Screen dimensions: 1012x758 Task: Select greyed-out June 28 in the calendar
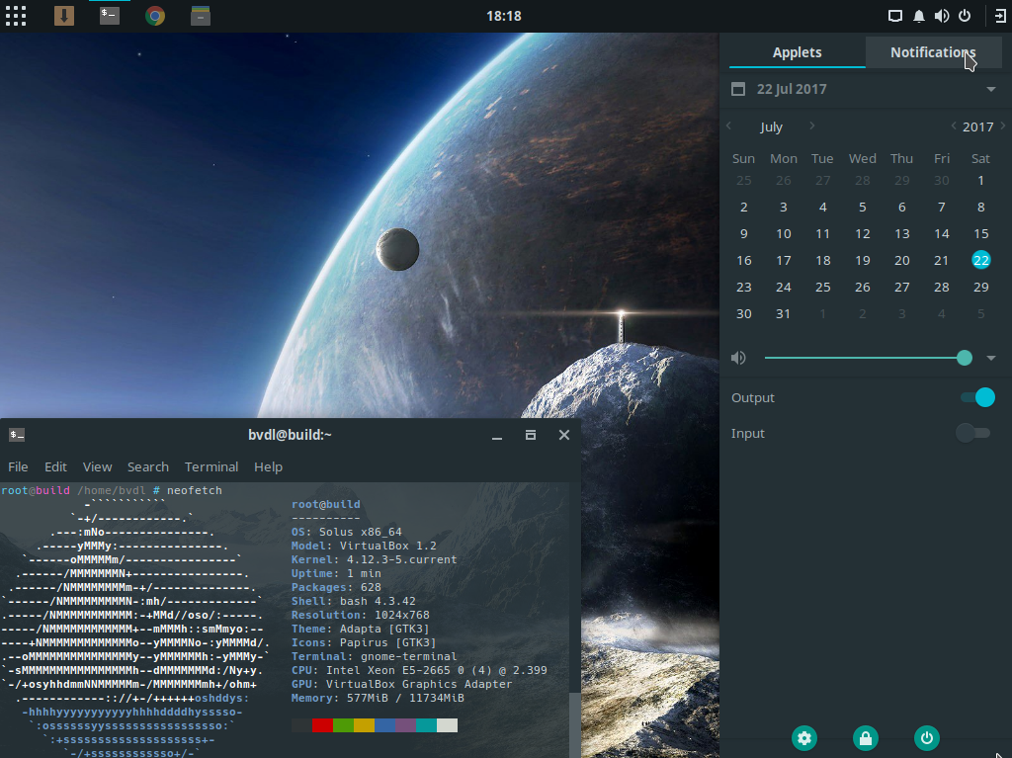(x=862, y=180)
